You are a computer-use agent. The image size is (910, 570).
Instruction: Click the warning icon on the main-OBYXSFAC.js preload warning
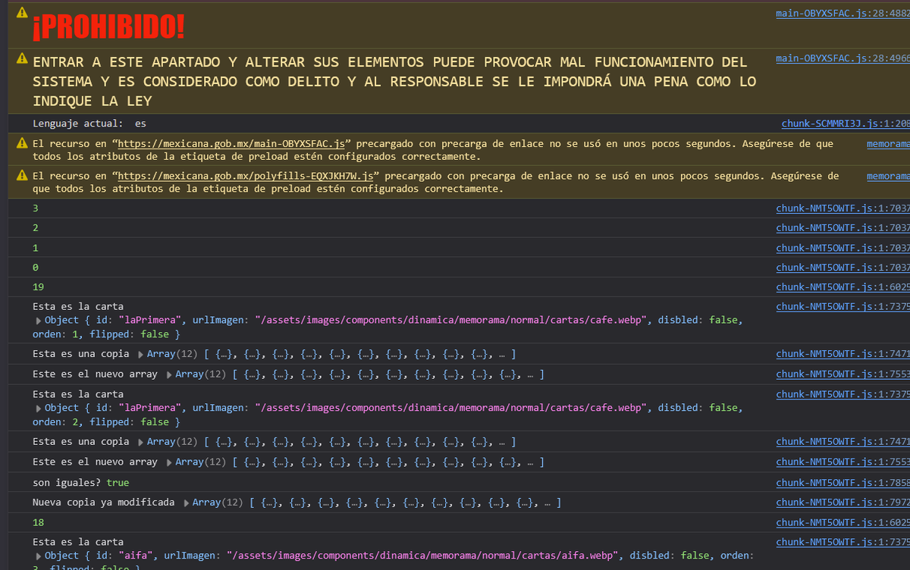coord(21,143)
